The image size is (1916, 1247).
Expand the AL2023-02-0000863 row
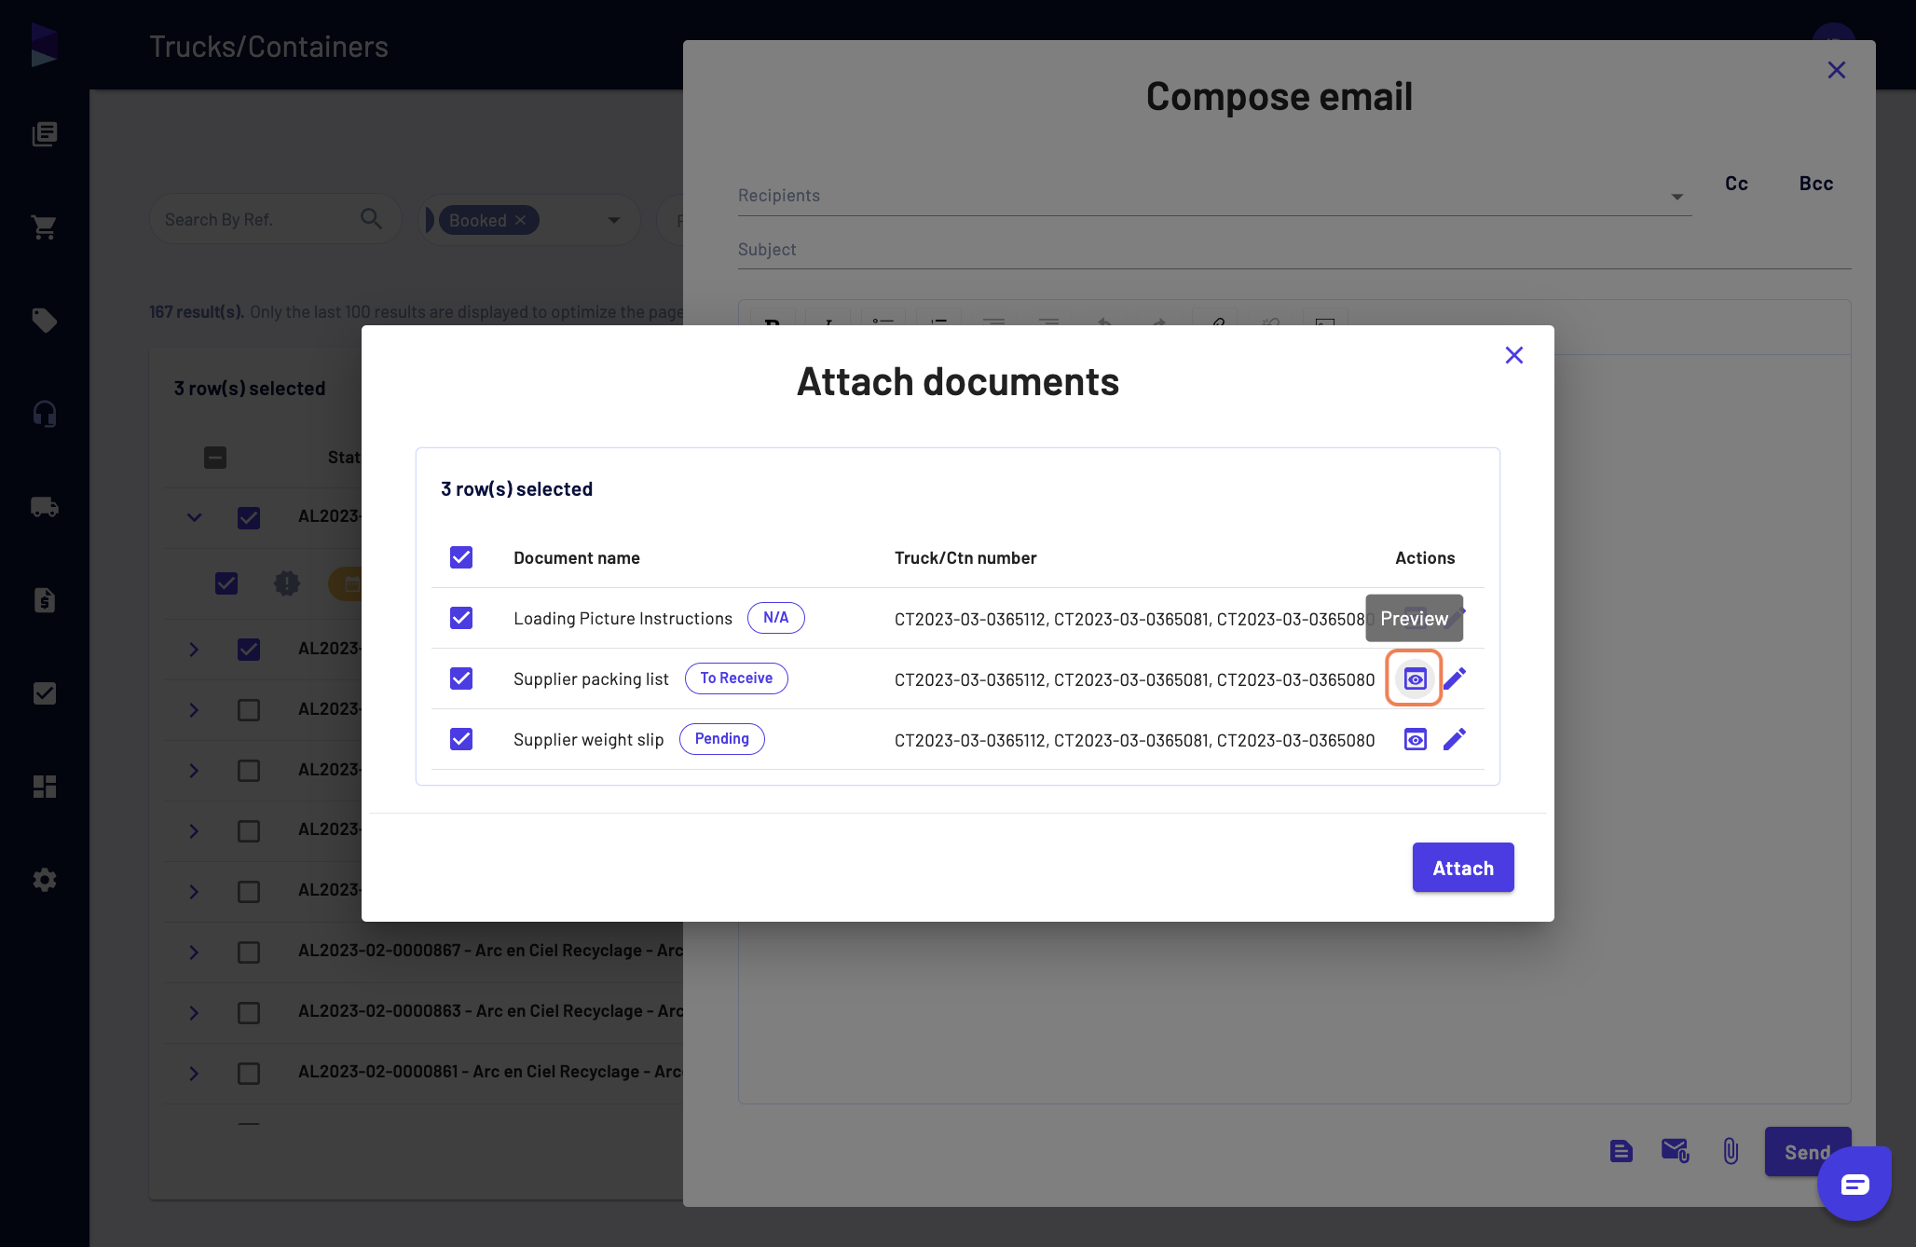click(194, 1013)
